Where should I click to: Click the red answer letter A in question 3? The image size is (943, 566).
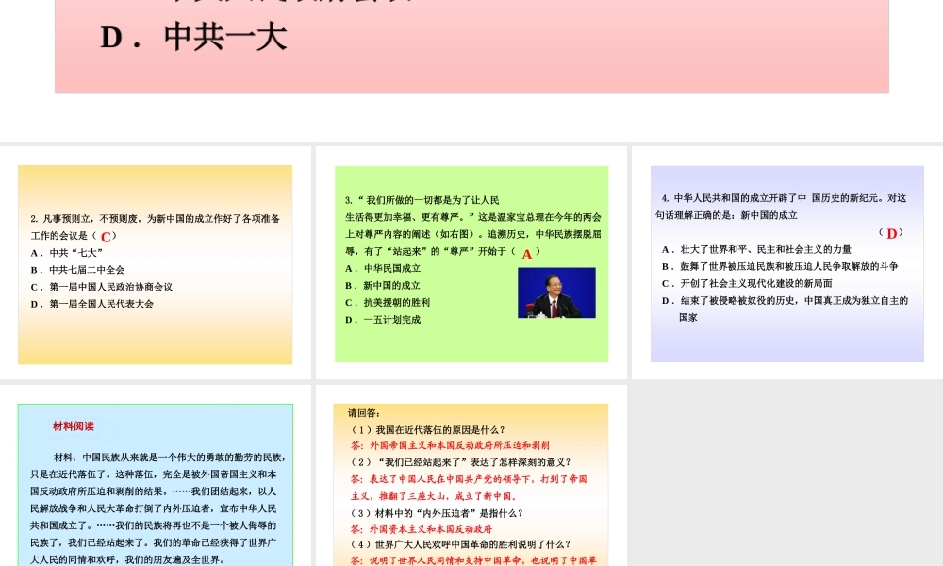[x=527, y=254]
